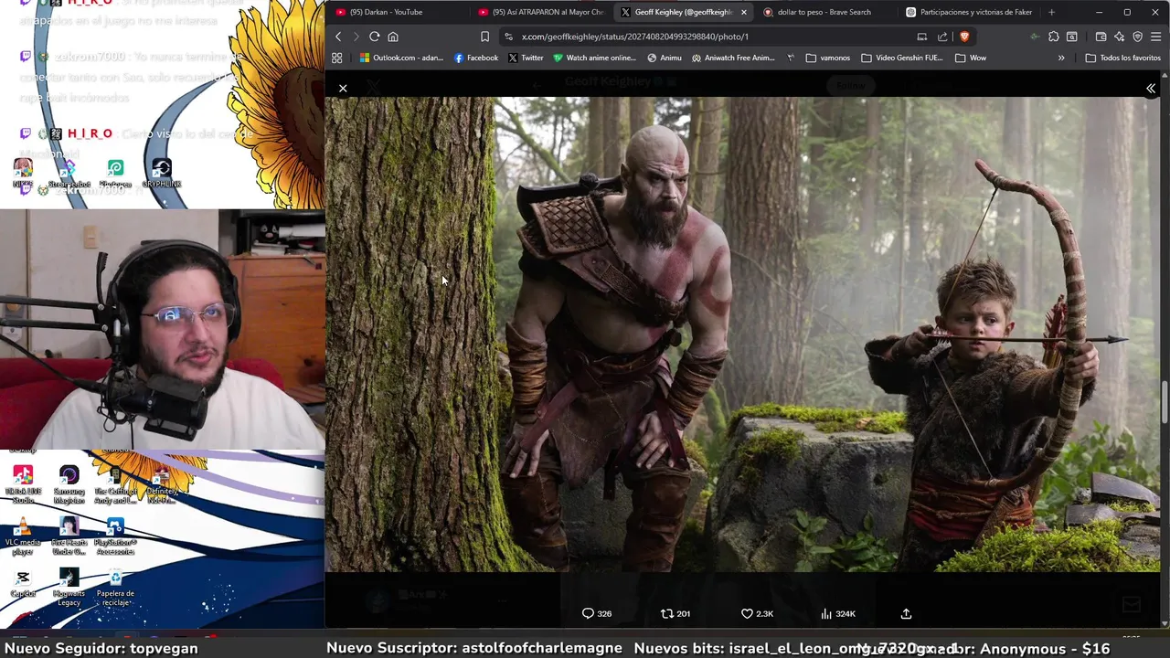Select the Streamer.bot desktop icon
This screenshot has width=1170, height=658.
(69, 173)
